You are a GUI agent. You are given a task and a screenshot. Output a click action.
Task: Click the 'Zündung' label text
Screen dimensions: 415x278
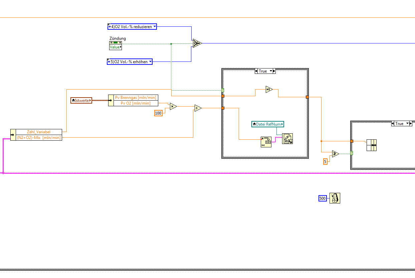tap(118, 38)
